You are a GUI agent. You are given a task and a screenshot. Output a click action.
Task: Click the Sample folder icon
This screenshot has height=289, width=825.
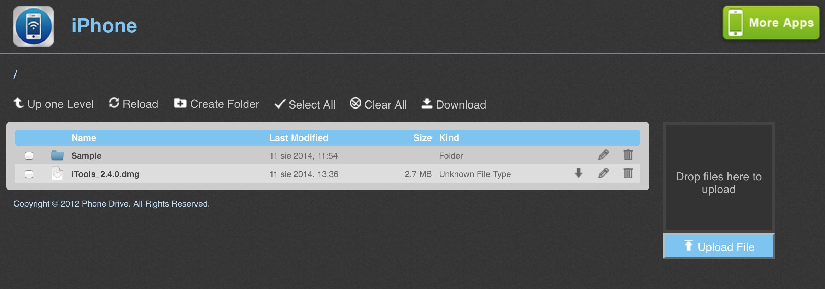57,155
